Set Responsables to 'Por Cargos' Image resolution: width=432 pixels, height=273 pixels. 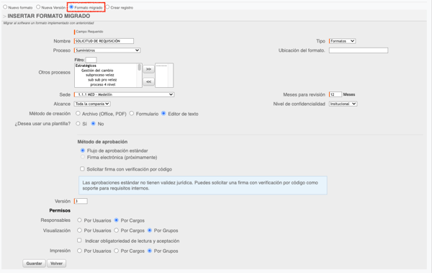click(x=116, y=220)
